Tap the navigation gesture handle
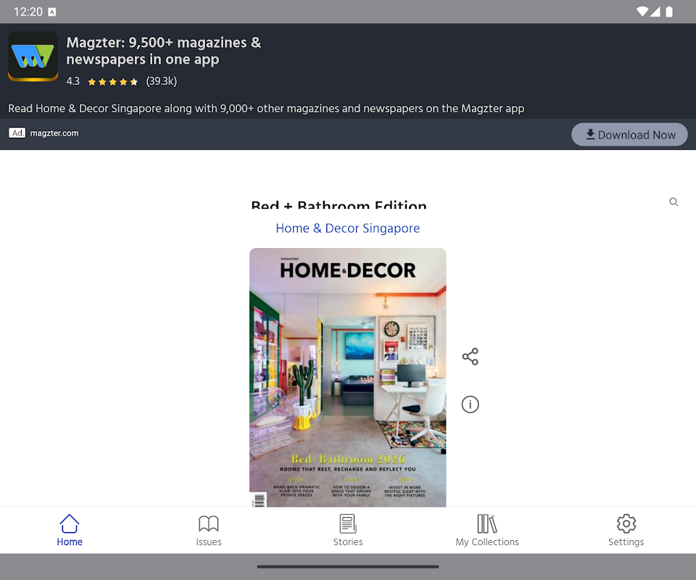 [x=347, y=567]
